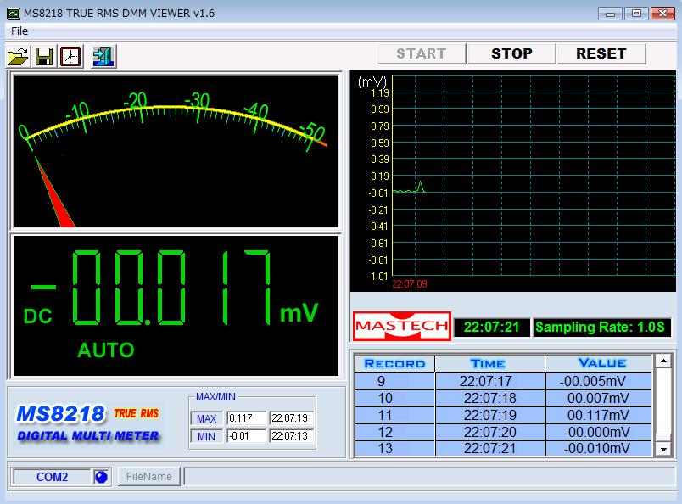Click value cell -00.010mV
Image resolution: width=682 pixels, height=504 pixels.
599,448
